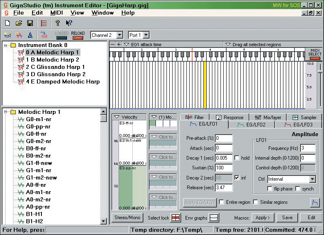324x235 pixels.
Task: Click the context help arrow icon
Action: point(69,23)
